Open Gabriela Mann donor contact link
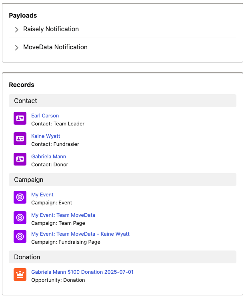Screen dimensions: 246x299 click(x=49, y=156)
